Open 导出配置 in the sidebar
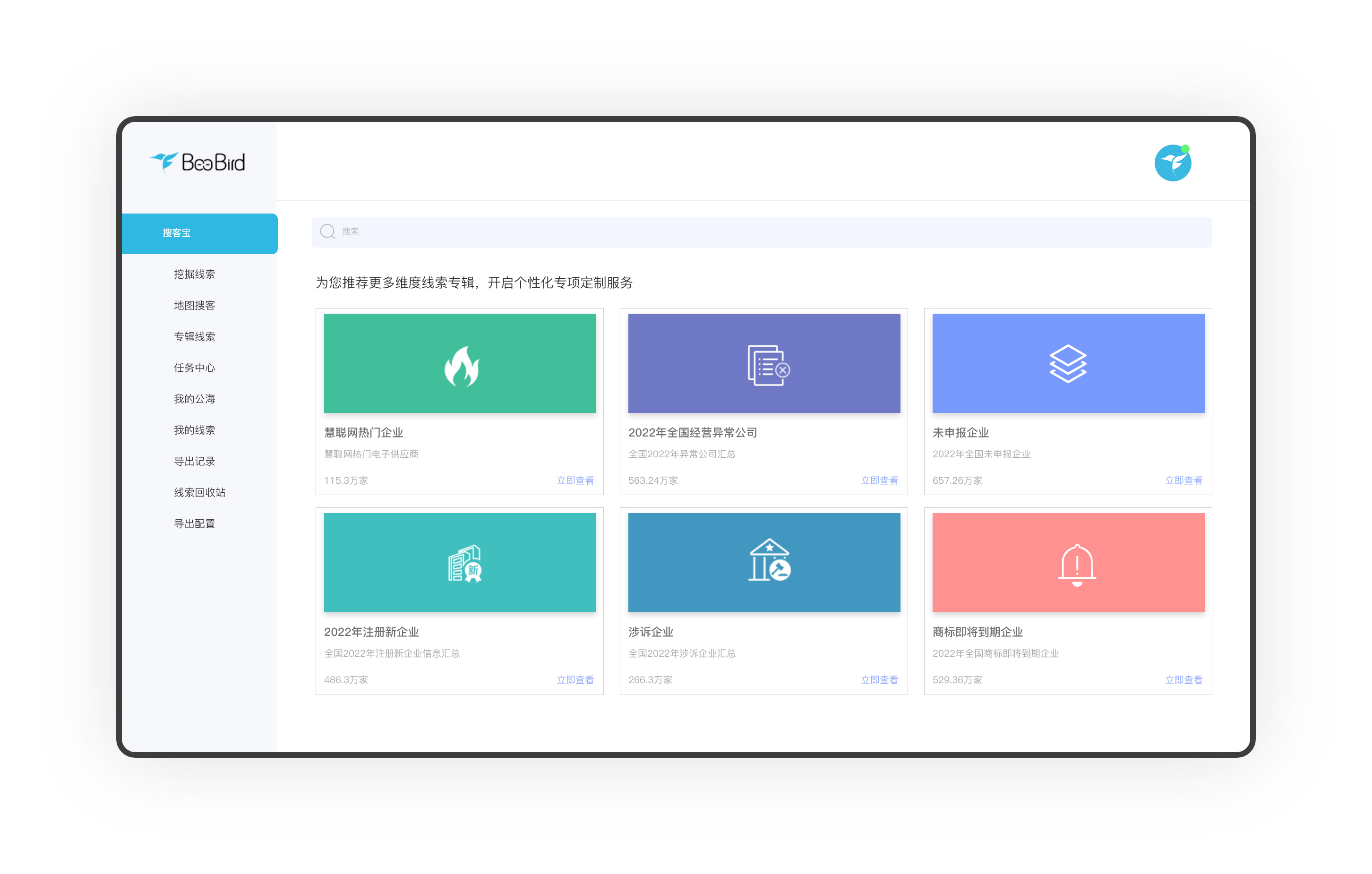Screen dimensions: 1372x874 [194, 523]
